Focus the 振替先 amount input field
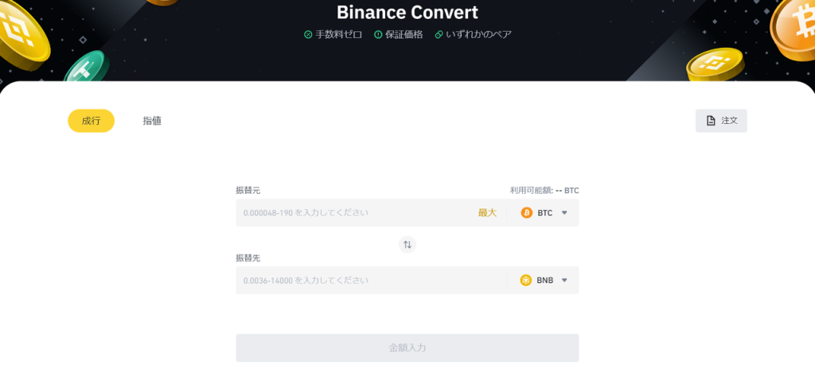Image resolution: width=815 pixels, height=368 pixels. pos(366,281)
